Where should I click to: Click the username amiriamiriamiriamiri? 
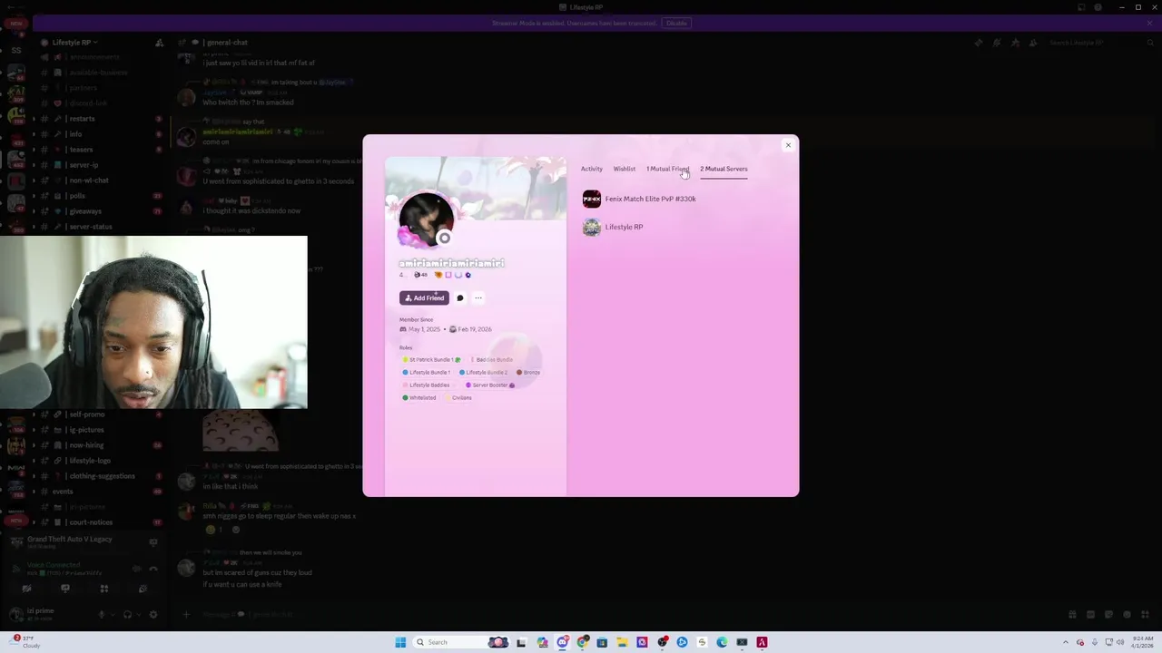click(x=451, y=263)
